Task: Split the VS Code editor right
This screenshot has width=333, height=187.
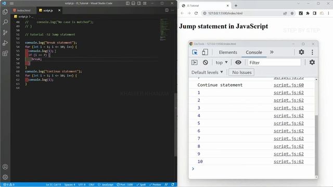Action: (166, 10)
